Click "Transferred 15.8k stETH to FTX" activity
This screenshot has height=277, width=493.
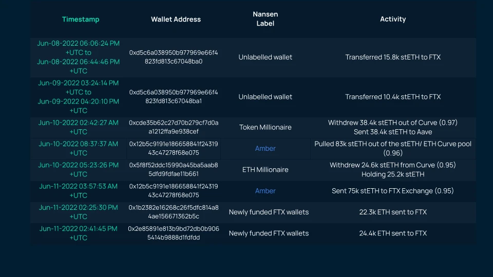pos(393,57)
